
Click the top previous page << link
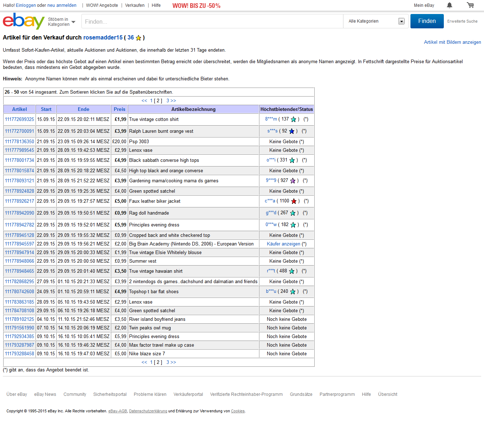tap(144, 101)
